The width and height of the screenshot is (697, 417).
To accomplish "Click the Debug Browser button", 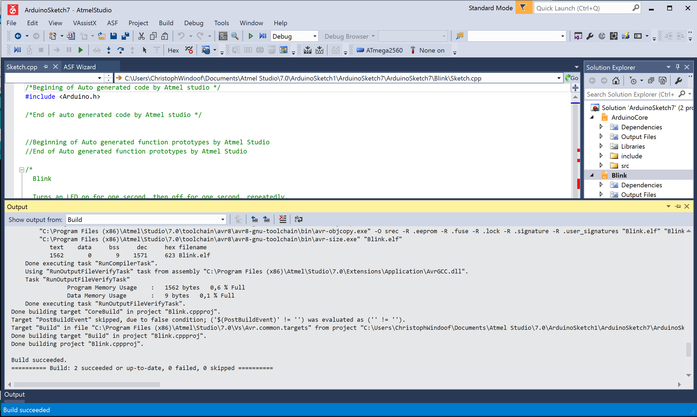I will [x=349, y=36].
